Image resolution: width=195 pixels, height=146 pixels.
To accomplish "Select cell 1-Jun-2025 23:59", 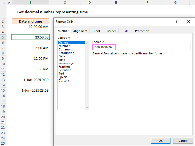I will (x=30, y=90).
